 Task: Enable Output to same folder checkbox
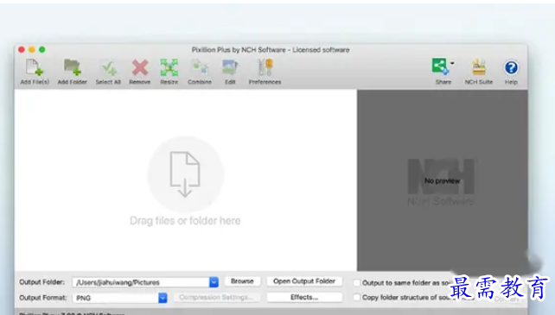pos(357,283)
